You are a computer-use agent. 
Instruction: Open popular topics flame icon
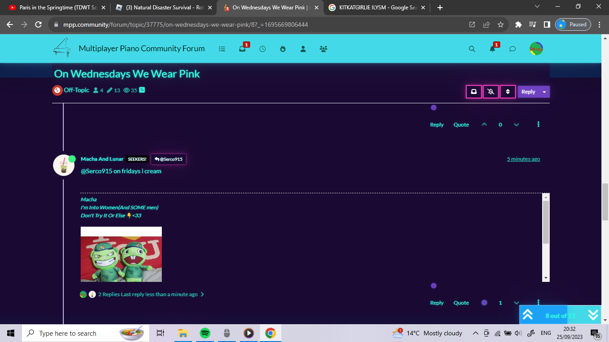pyautogui.click(x=283, y=49)
